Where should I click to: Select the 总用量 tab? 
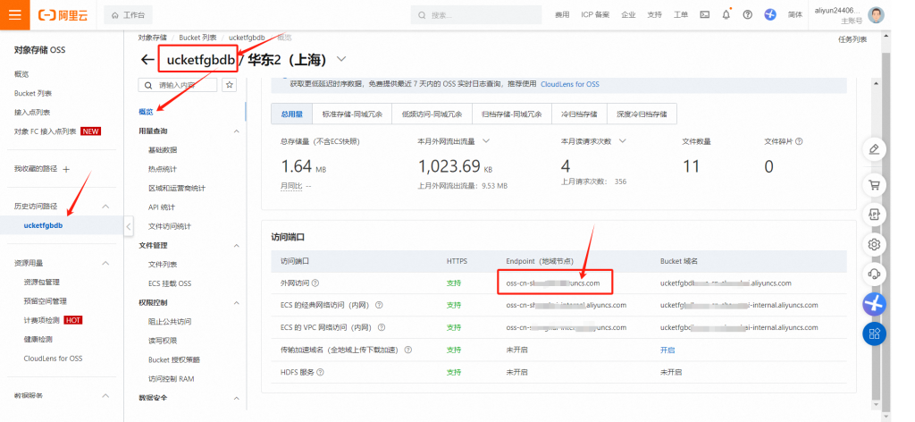[292, 114]
